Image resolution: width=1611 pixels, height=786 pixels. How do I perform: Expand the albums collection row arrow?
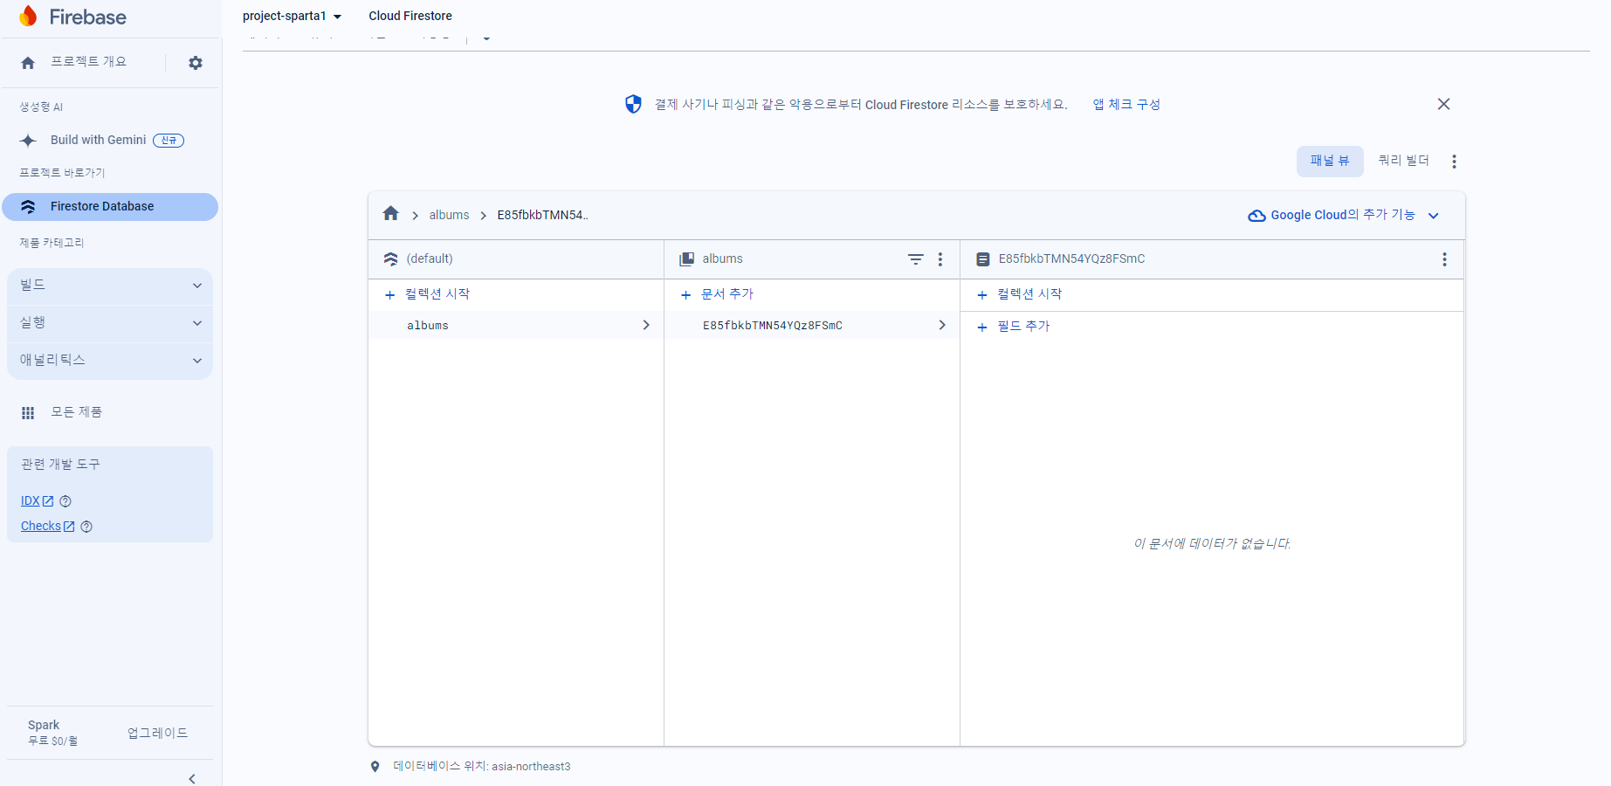646,325
